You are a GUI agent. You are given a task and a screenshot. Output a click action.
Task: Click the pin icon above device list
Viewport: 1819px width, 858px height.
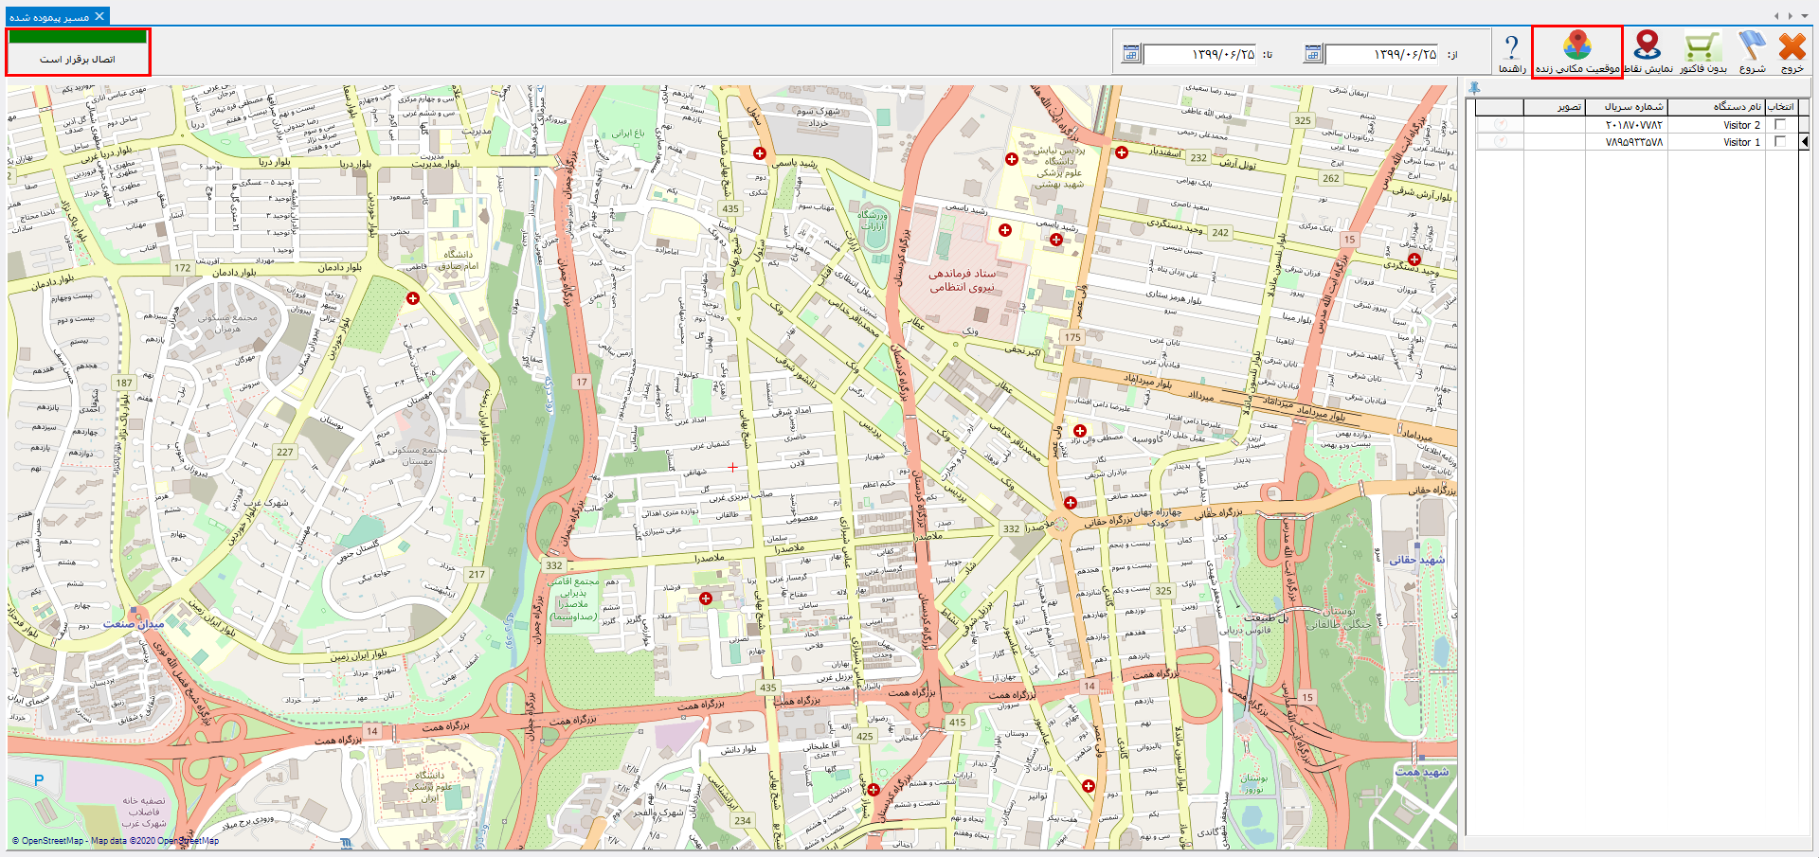coord(1474,88)
